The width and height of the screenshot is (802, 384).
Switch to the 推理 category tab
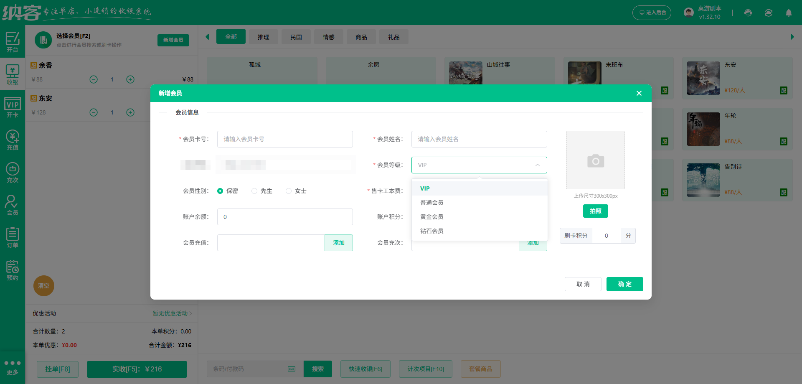point(263,37)
